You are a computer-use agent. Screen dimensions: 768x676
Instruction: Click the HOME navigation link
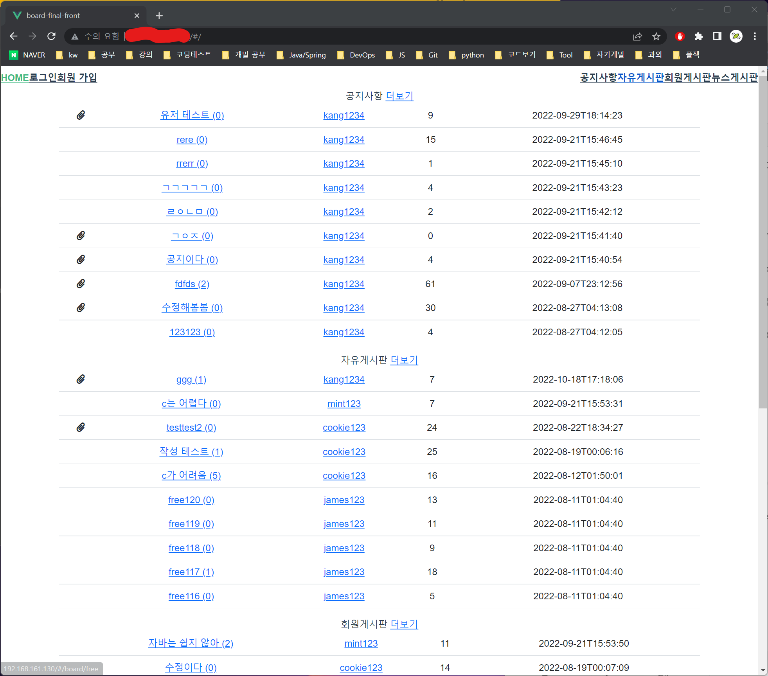pos(15,77)
